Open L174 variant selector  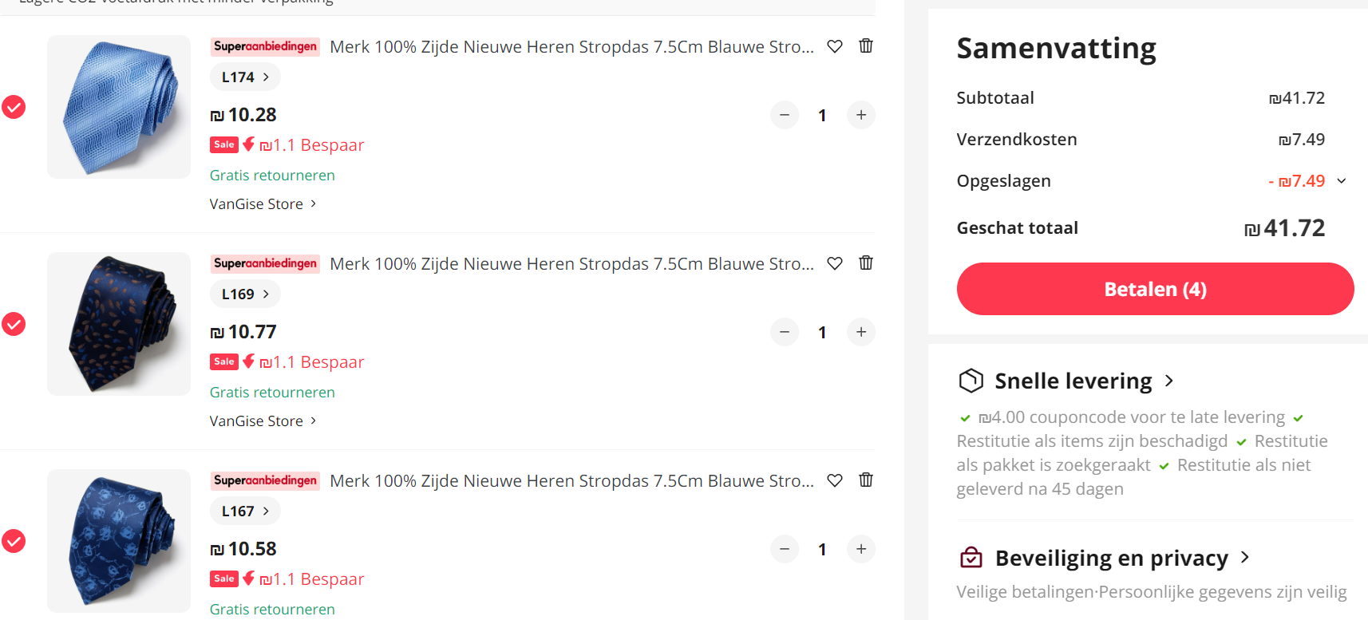click(x=245, y=77)
